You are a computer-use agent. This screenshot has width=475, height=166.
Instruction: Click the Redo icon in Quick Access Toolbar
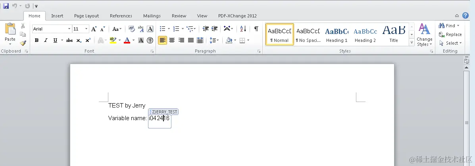point(27,6)
